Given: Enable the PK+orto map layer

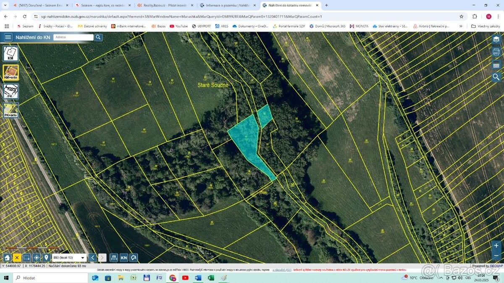Looking at the screenshot, I should click(10, 110).
